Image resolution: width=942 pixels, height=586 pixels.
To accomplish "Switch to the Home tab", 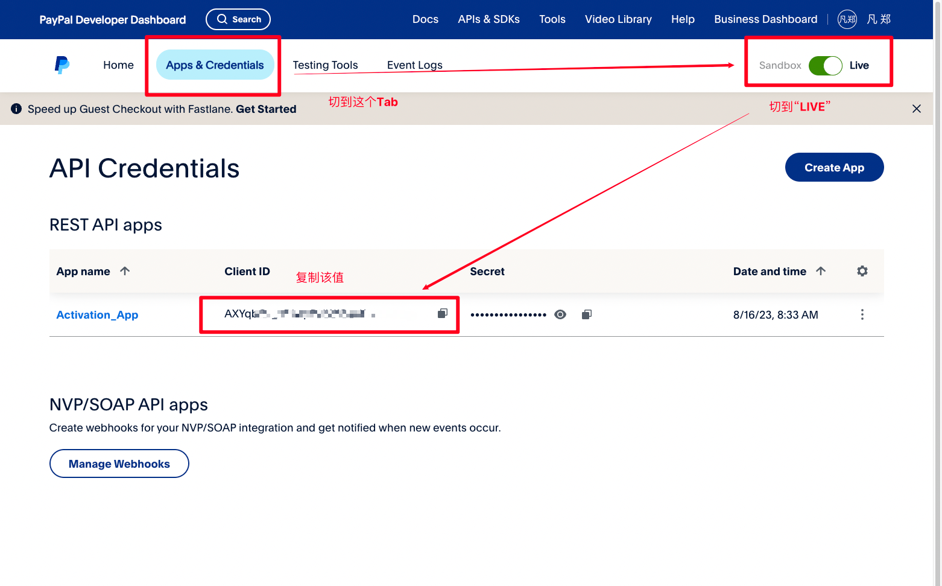I will [118, 65].
